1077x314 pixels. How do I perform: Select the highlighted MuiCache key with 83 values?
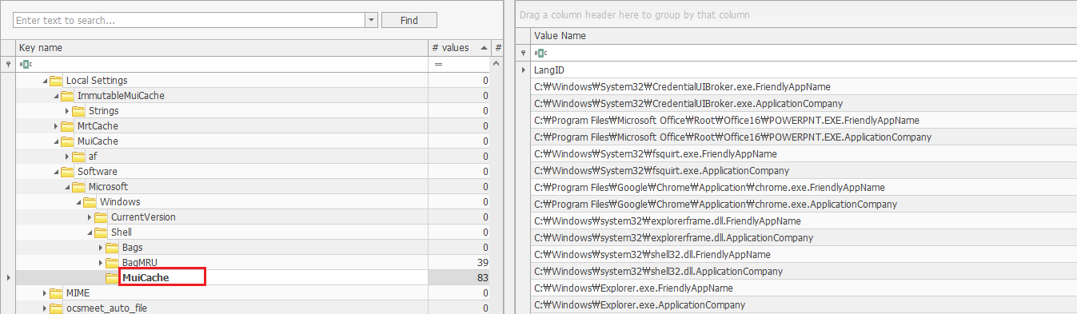click(x=146, y=278)
